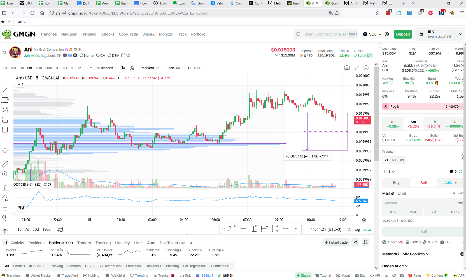The height and width of the screenshot is (278, 466).
Task: Expand the account menu chevron
Action: coord(460,34)
